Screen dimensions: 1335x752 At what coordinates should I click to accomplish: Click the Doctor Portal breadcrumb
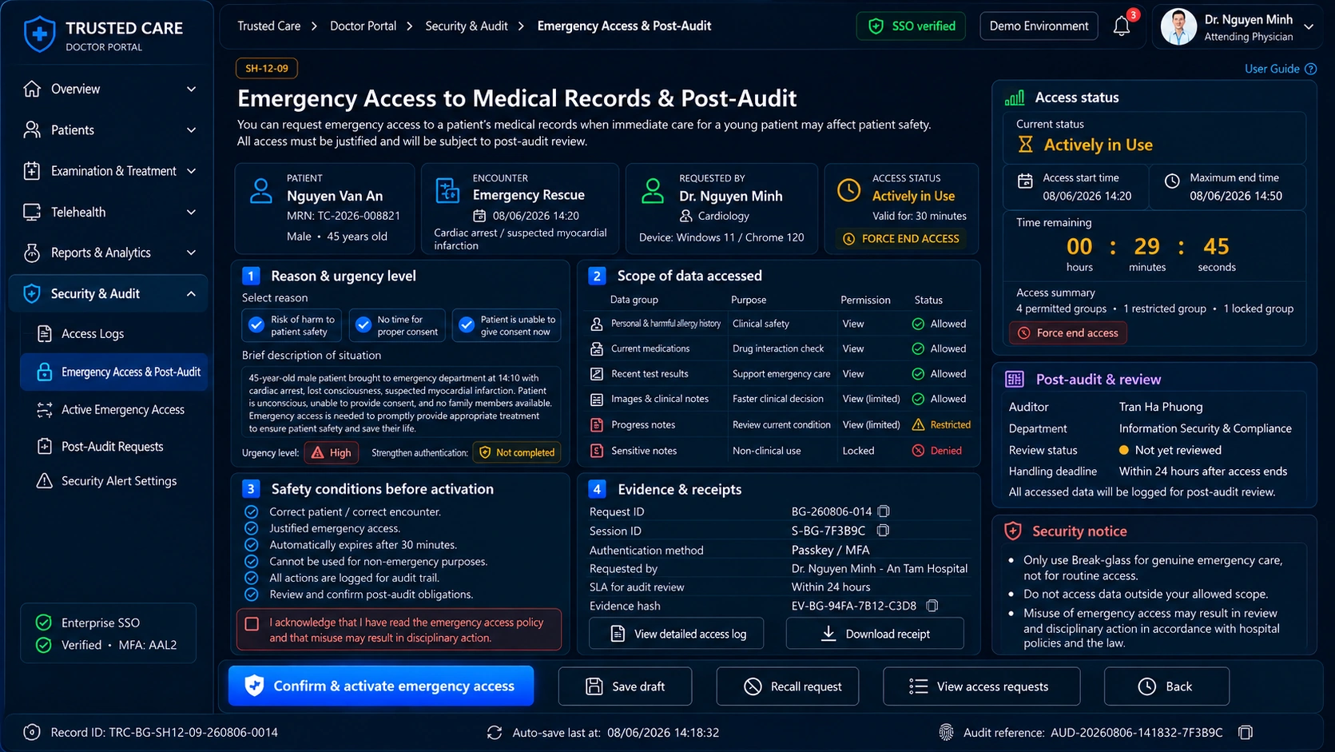click(363, 26)
